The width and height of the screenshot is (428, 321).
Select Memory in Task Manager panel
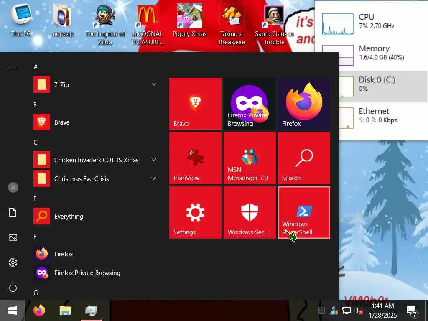tap(371, 55)
